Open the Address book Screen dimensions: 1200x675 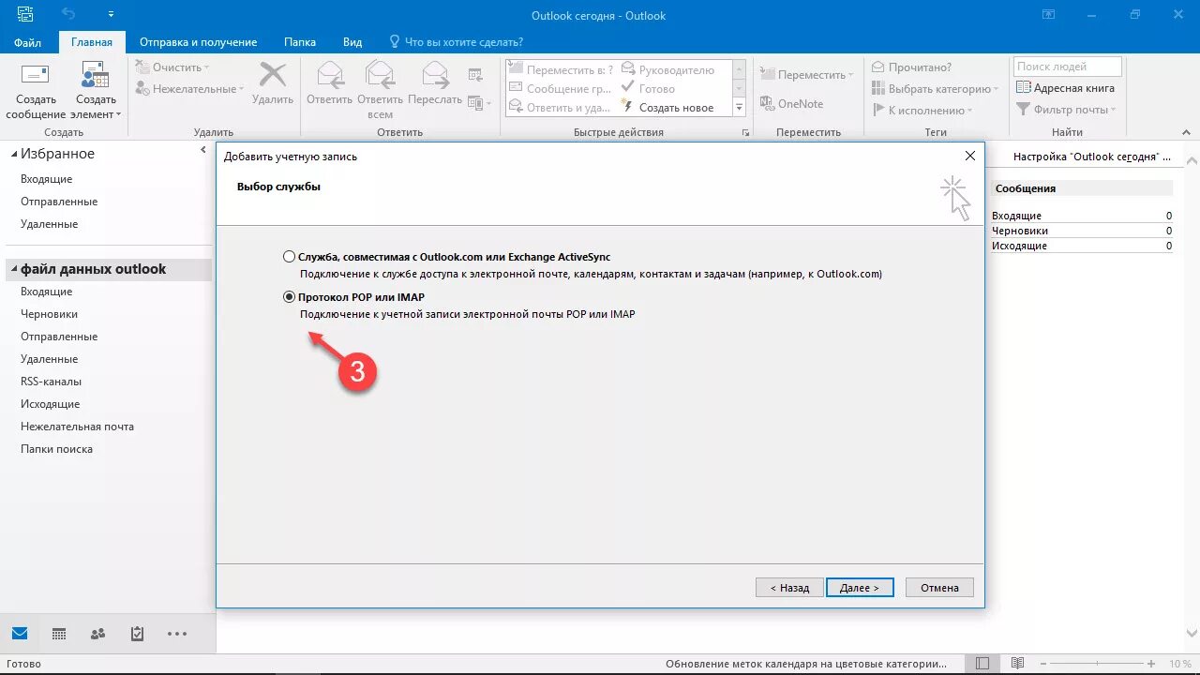[1065, 88]
